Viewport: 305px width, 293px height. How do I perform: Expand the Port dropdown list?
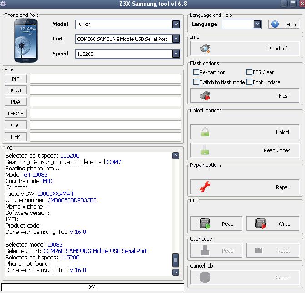(176, 39)
